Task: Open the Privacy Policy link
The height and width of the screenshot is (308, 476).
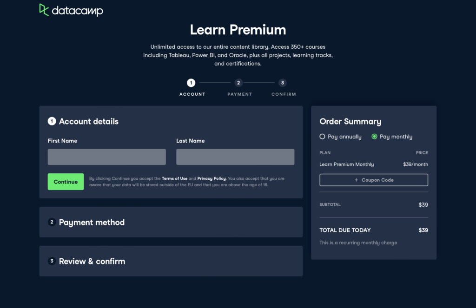Action: pyautogui.click(x=211, y=178)
